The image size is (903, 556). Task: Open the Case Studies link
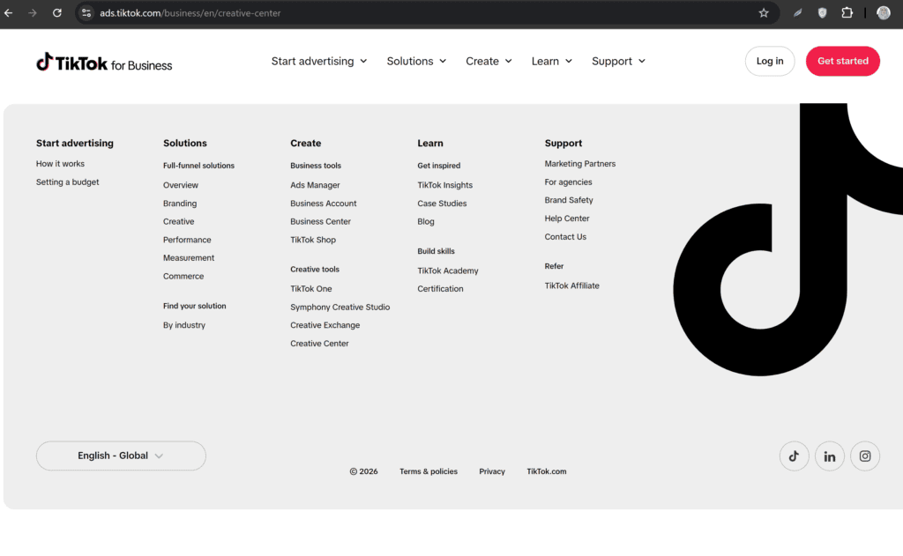point(443,204)
